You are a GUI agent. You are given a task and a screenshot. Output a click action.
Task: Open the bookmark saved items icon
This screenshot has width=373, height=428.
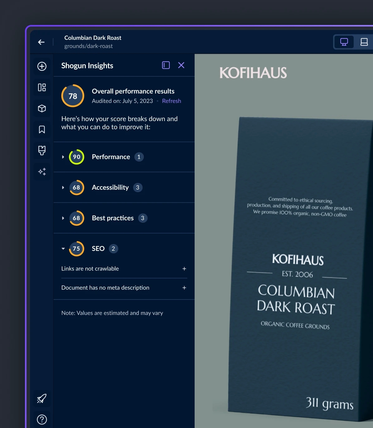42,129
